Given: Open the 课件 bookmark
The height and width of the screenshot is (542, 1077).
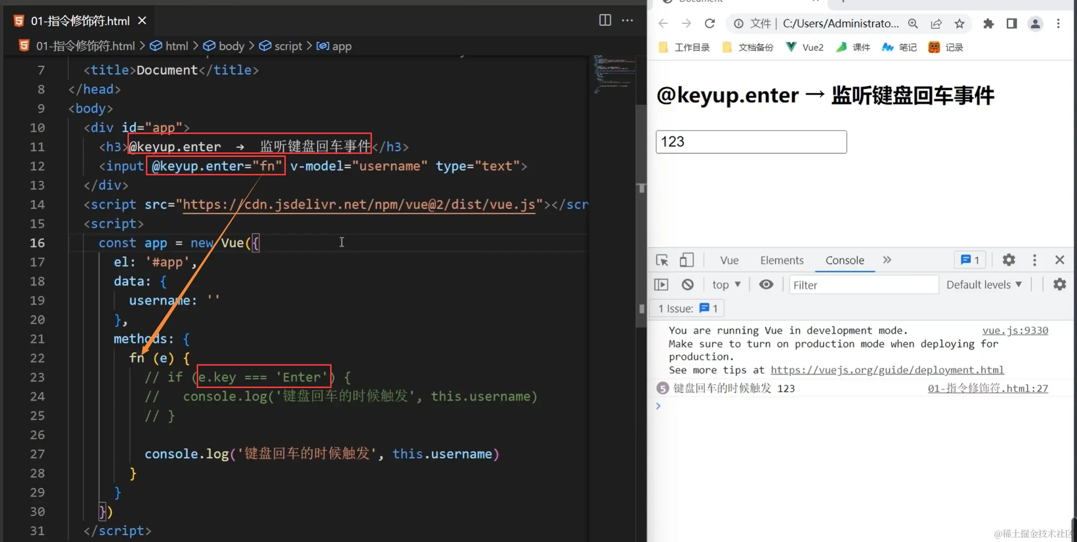Looking at the screenshot, I should [853, 47].
